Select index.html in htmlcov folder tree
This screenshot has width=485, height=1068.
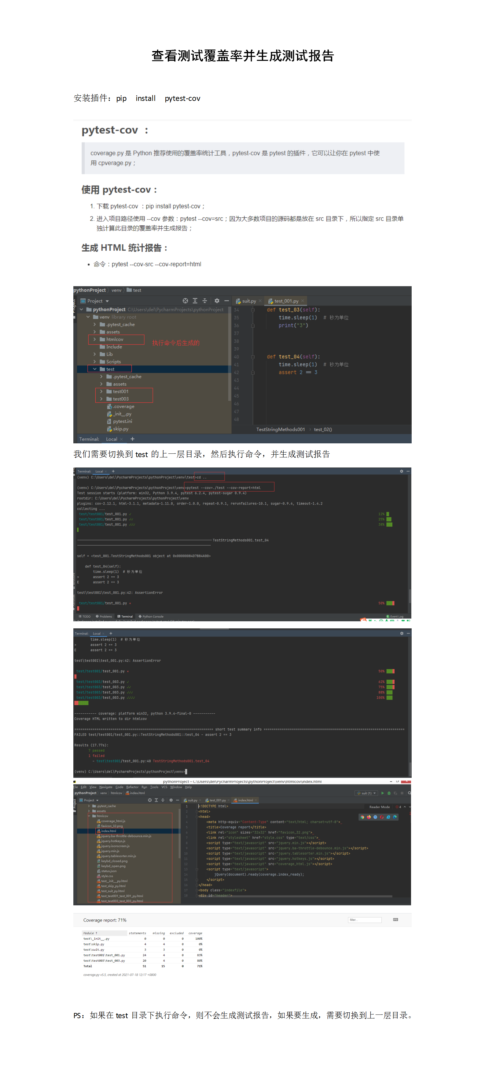click(x=107, y=831)
